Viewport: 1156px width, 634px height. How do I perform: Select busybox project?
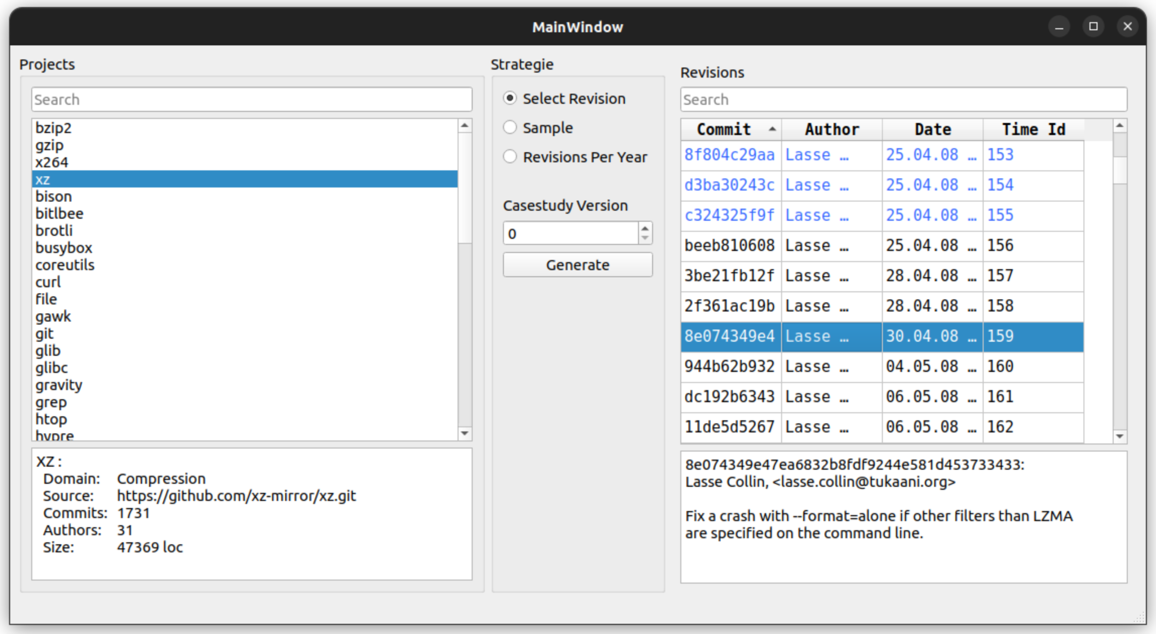click(245, 247)
